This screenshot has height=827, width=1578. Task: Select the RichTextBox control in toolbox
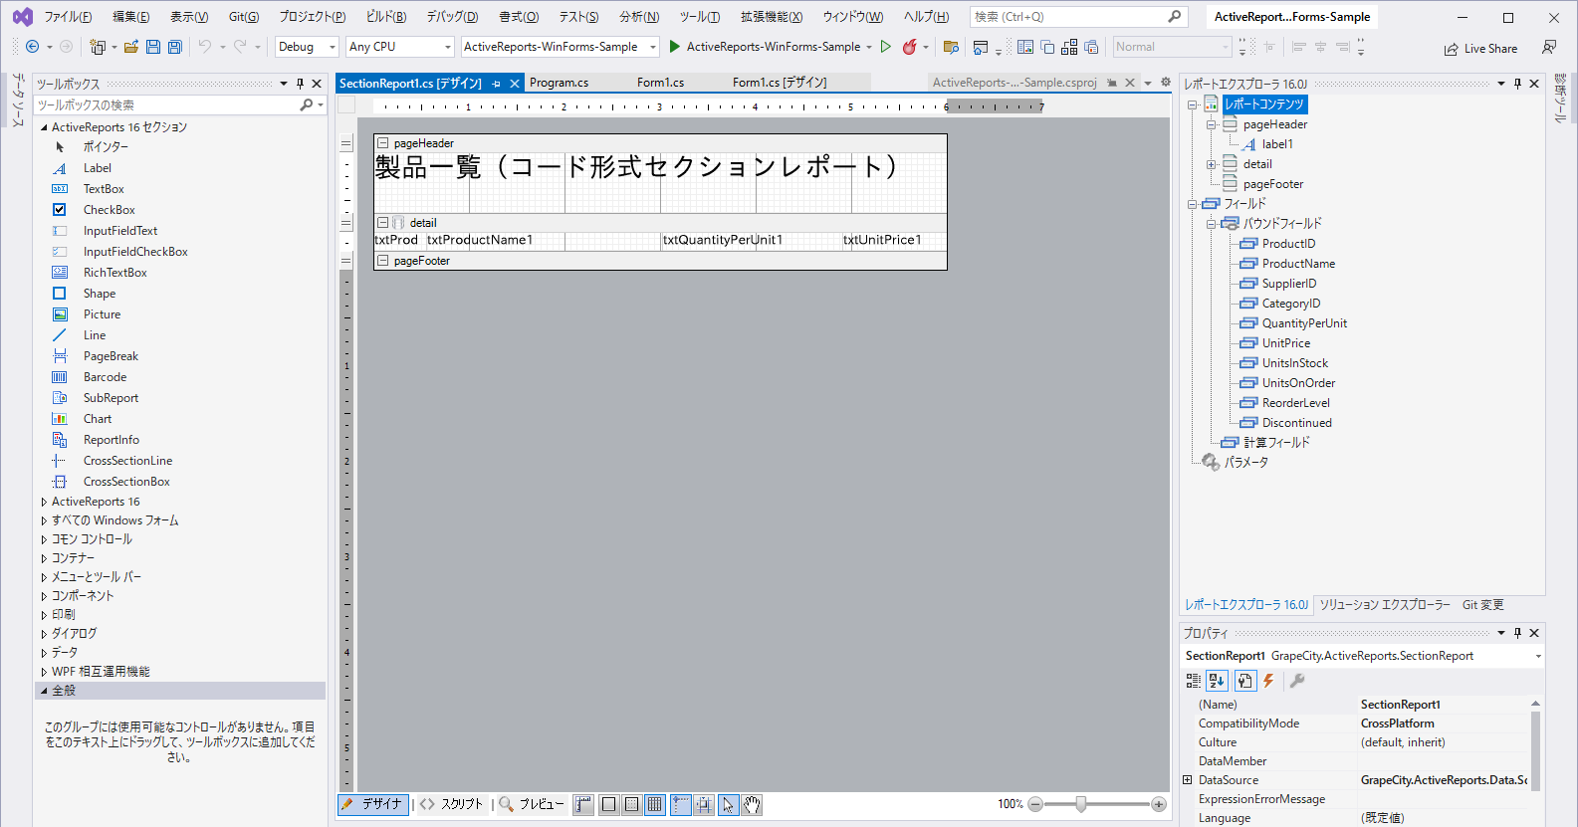click(x=114, y=273)
